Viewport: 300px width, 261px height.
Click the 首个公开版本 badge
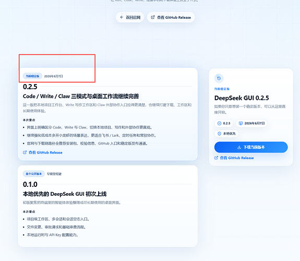34,174
